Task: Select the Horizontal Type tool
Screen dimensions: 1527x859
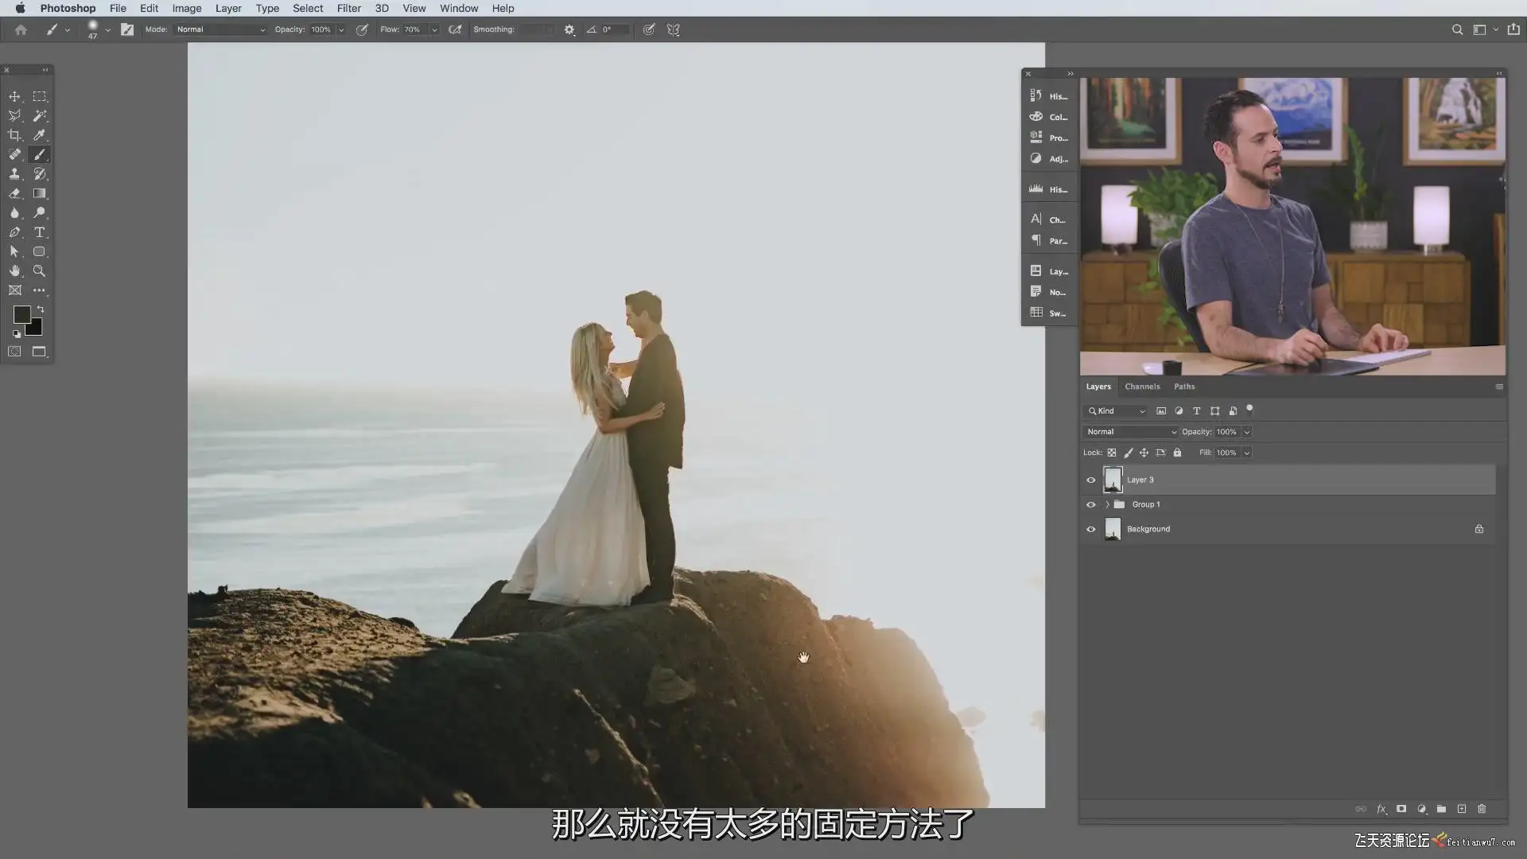Action: (39, 232)
